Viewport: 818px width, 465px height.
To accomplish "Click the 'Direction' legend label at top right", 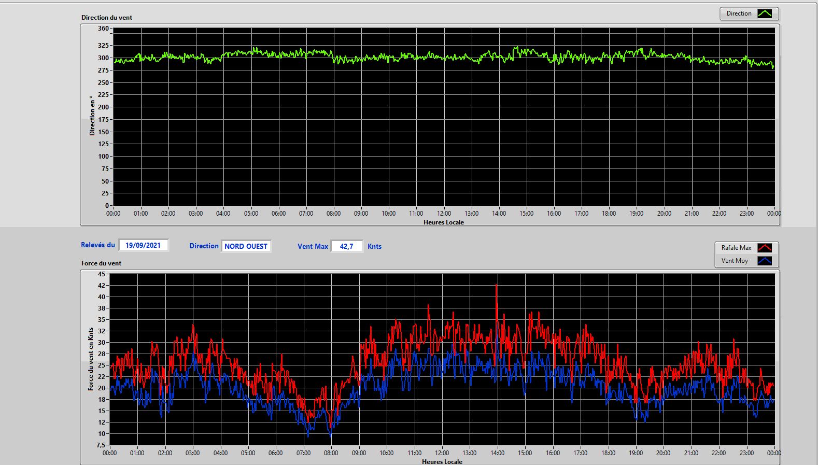I will coord(739,13).
